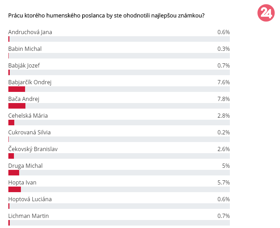Click the 0.2% value for Cukrovaná Silvia
280x228 pixels.
223,133
